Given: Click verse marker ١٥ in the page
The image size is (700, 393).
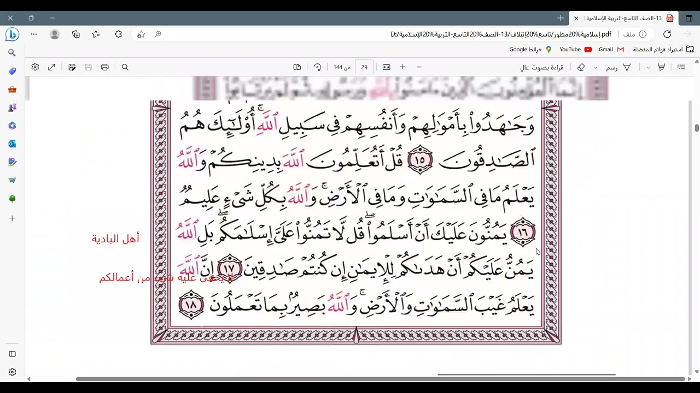Looking at the screenshot, I should click(x=420, y=160).
